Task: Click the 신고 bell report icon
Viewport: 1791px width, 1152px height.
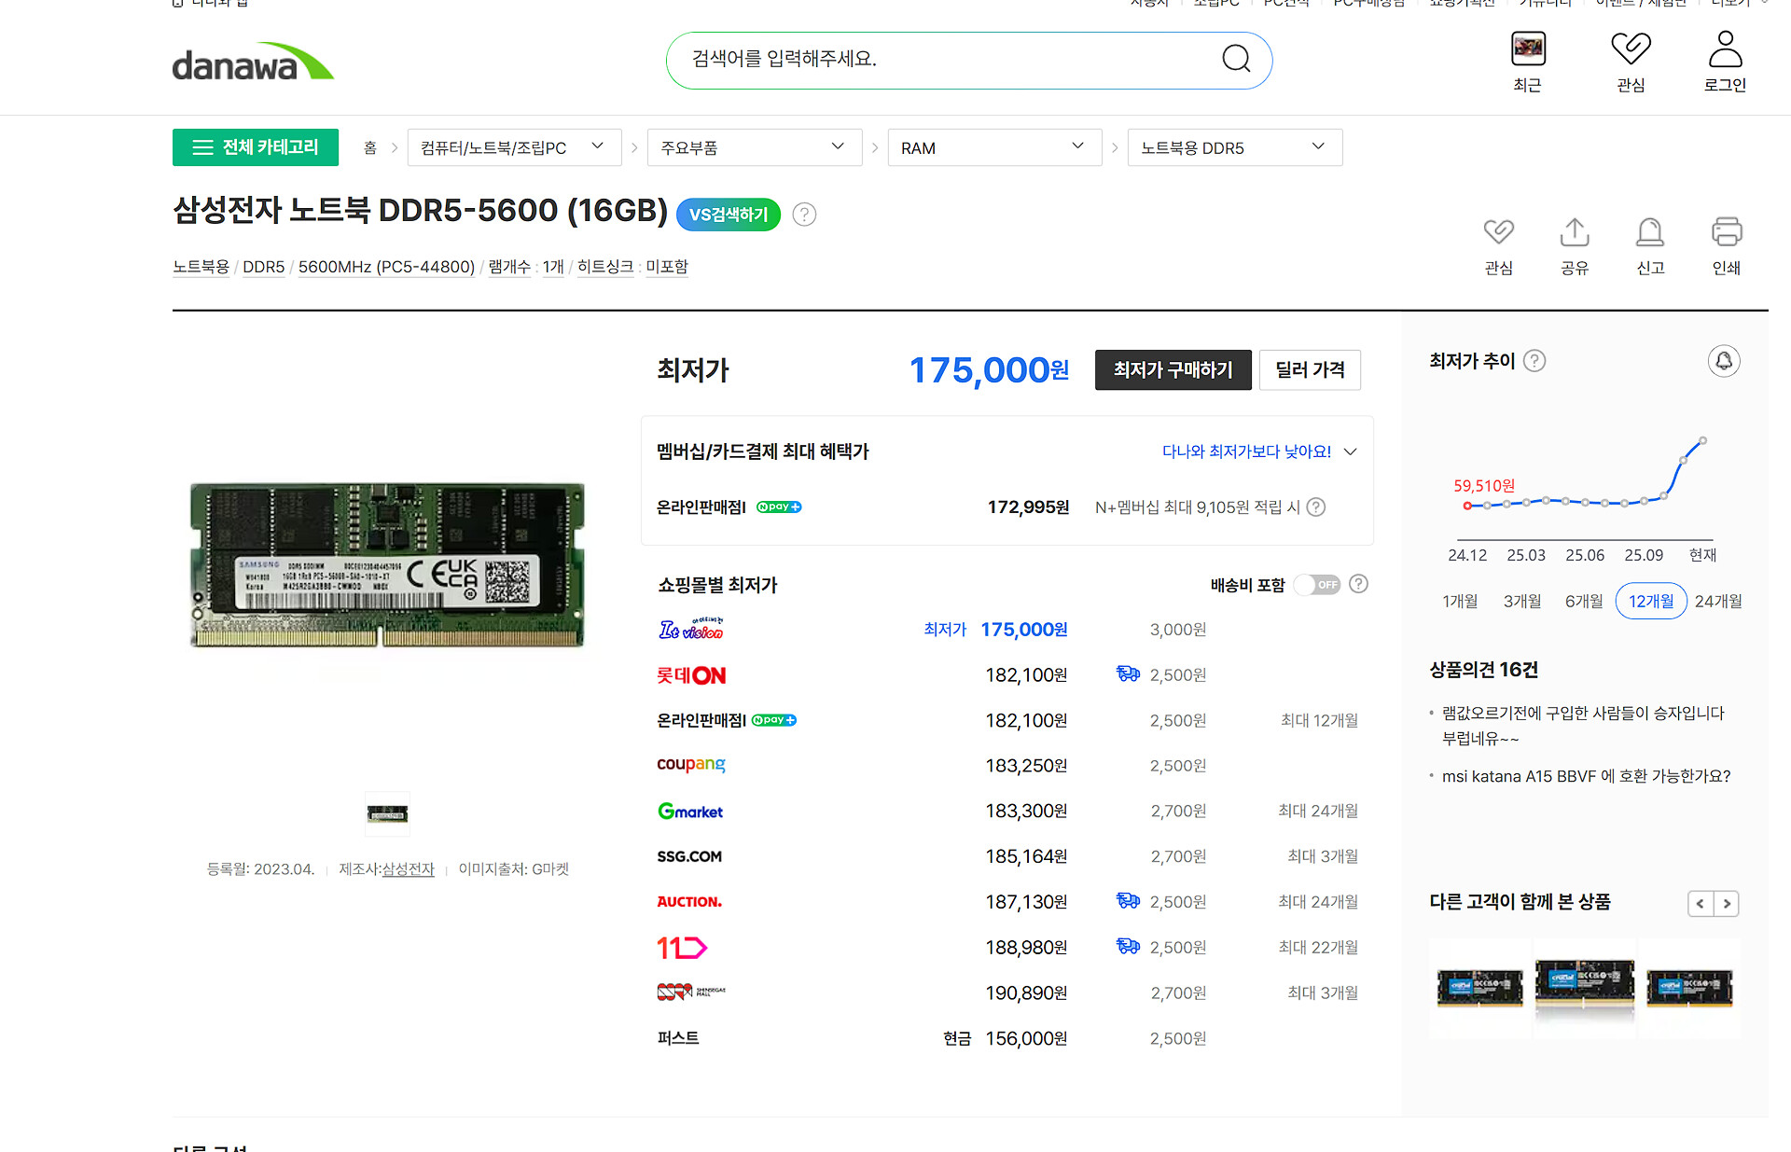Action: coord(1649,232)
